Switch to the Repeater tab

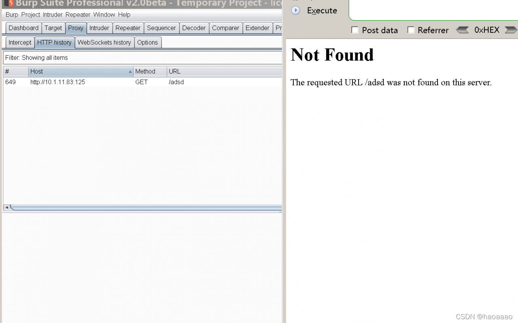128,28
